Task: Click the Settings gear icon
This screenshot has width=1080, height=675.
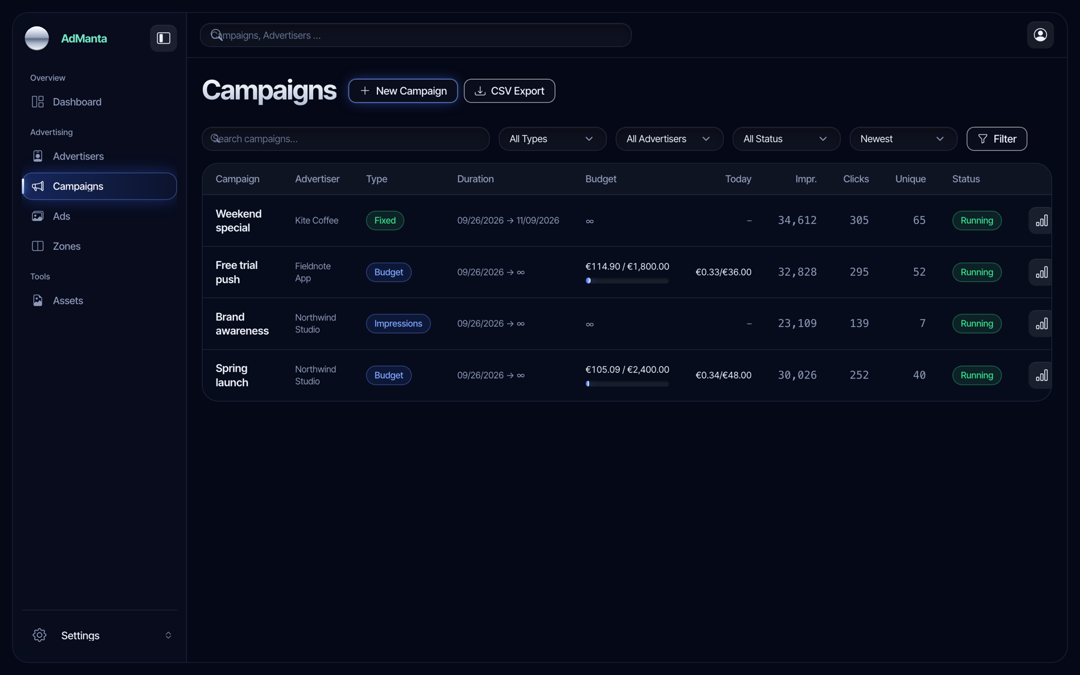Action: pos(40,635)
